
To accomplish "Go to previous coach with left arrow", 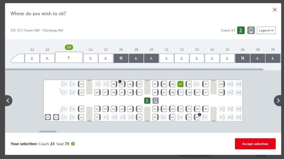I will (x=8, y=101).
